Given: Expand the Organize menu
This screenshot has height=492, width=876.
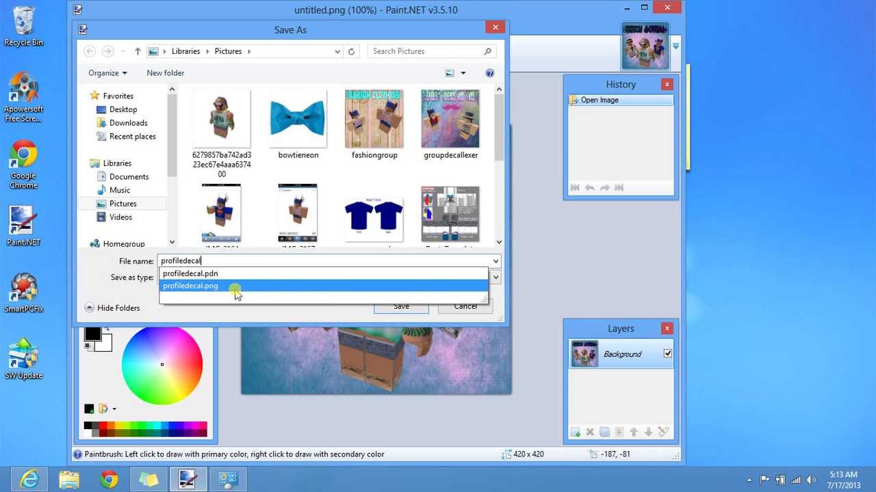Looking at the screenshot, I should pyautogui.click(x=107, y=73).
